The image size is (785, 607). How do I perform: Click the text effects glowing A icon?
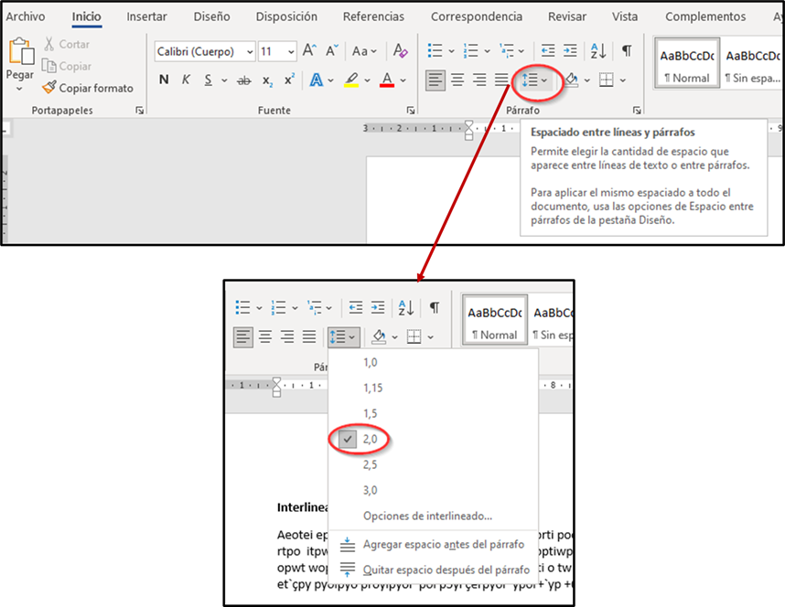pyautogui.click(x=317, y=80)
